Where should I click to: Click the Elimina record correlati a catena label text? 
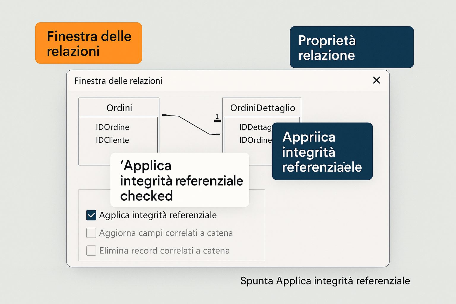(164, 251)
